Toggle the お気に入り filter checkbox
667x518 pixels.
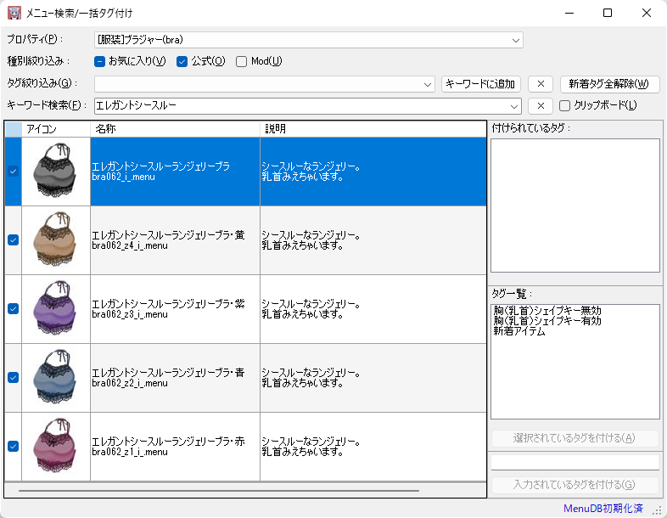click(99, 61)
